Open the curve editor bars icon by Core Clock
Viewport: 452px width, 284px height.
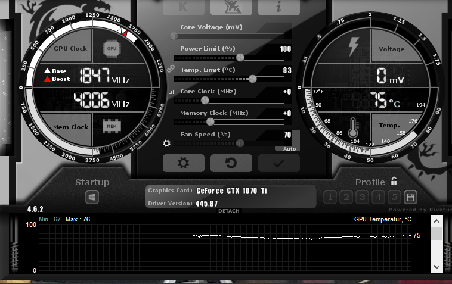(172, 92)
